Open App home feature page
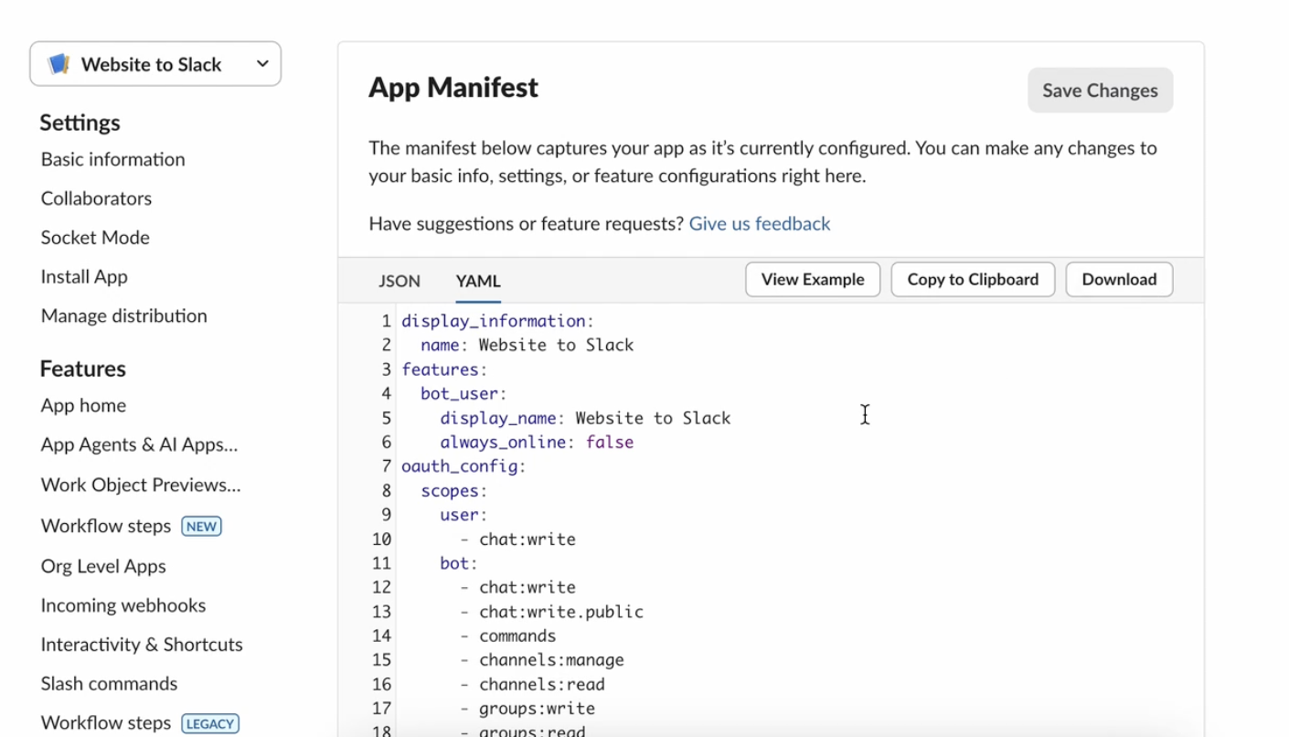Image resolution: width=1289 pixels, height=737 pixels. pos(83,406)
